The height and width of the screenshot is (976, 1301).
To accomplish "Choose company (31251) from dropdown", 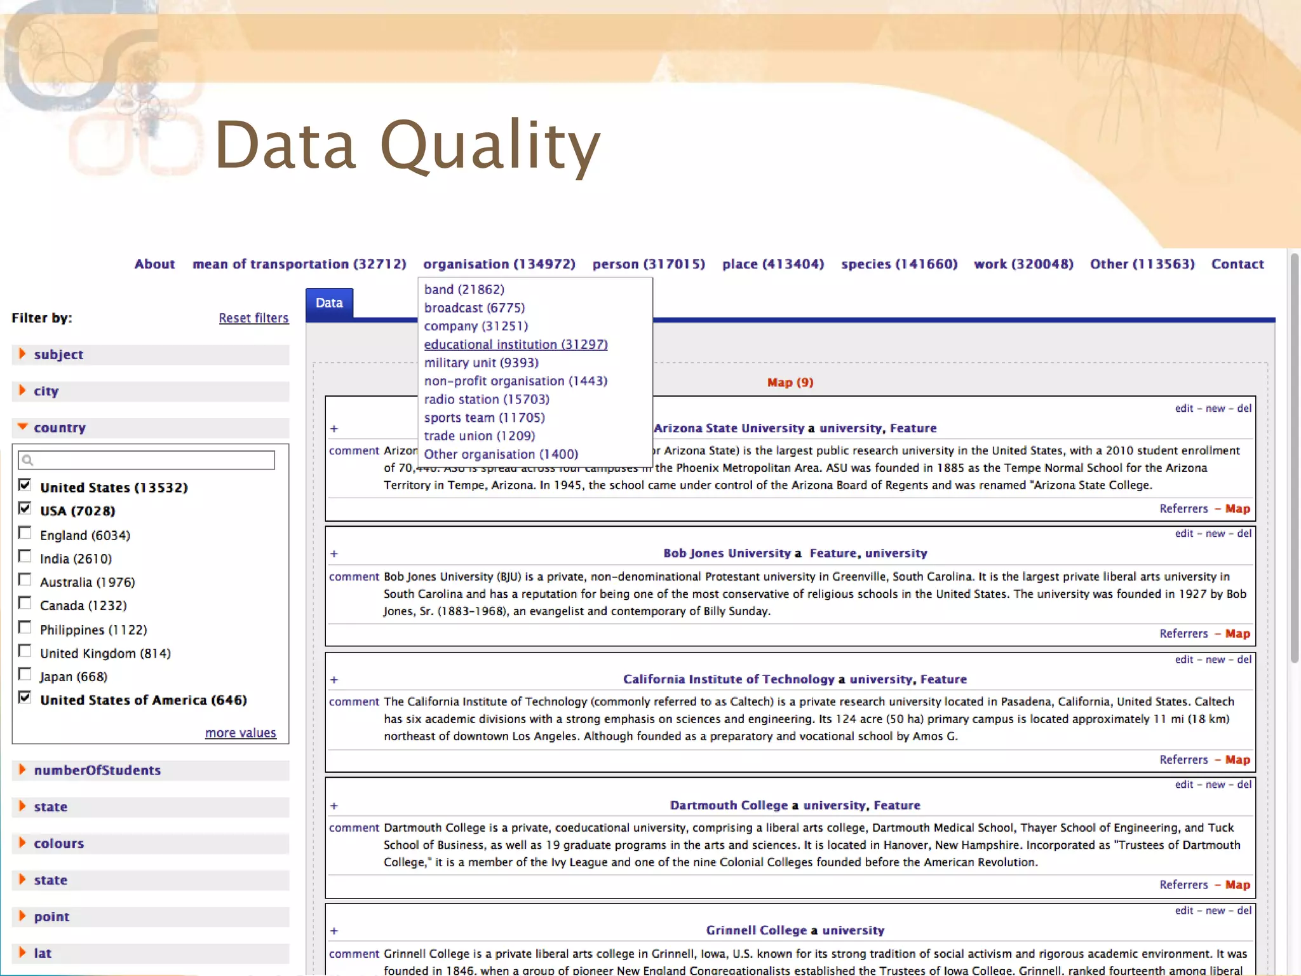I will (x=476, y=327).
